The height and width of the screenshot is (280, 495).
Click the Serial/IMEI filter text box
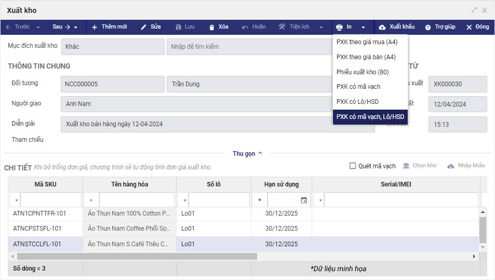[x=401, y=200]
